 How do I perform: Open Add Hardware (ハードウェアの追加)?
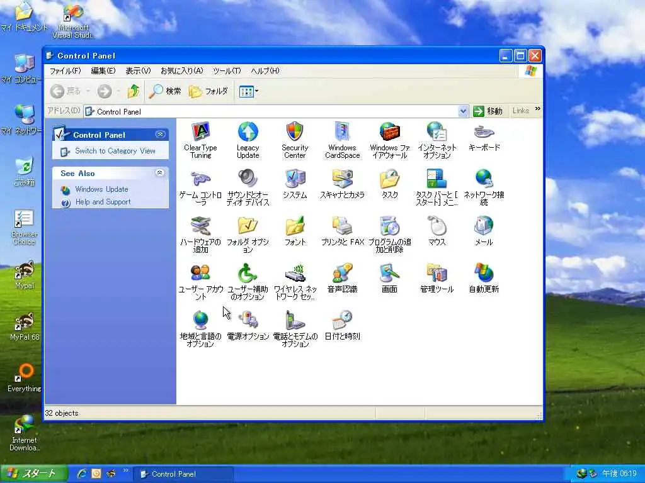click(201, 235)
